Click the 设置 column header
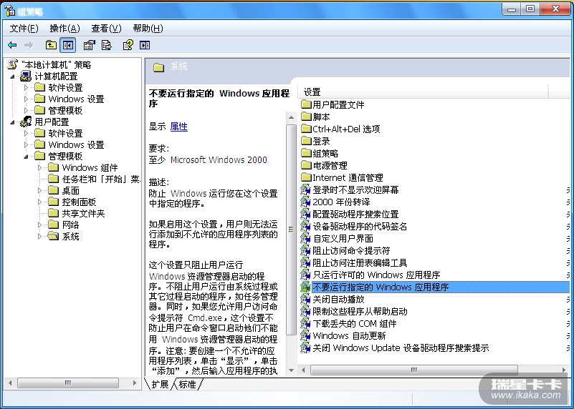Screen dimensions: 574x409 coord(424,92)
